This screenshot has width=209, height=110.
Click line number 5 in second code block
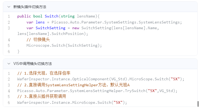point(9,97)
